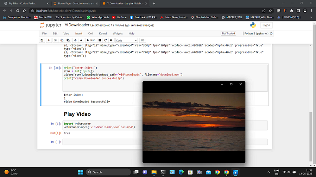Click inside the In [38] code cell
This screenshot has height=177, width=316.
pos(165,78)
